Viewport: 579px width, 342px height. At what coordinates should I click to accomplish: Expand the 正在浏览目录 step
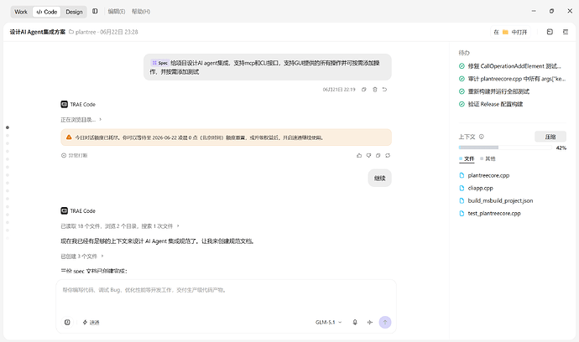81,120
